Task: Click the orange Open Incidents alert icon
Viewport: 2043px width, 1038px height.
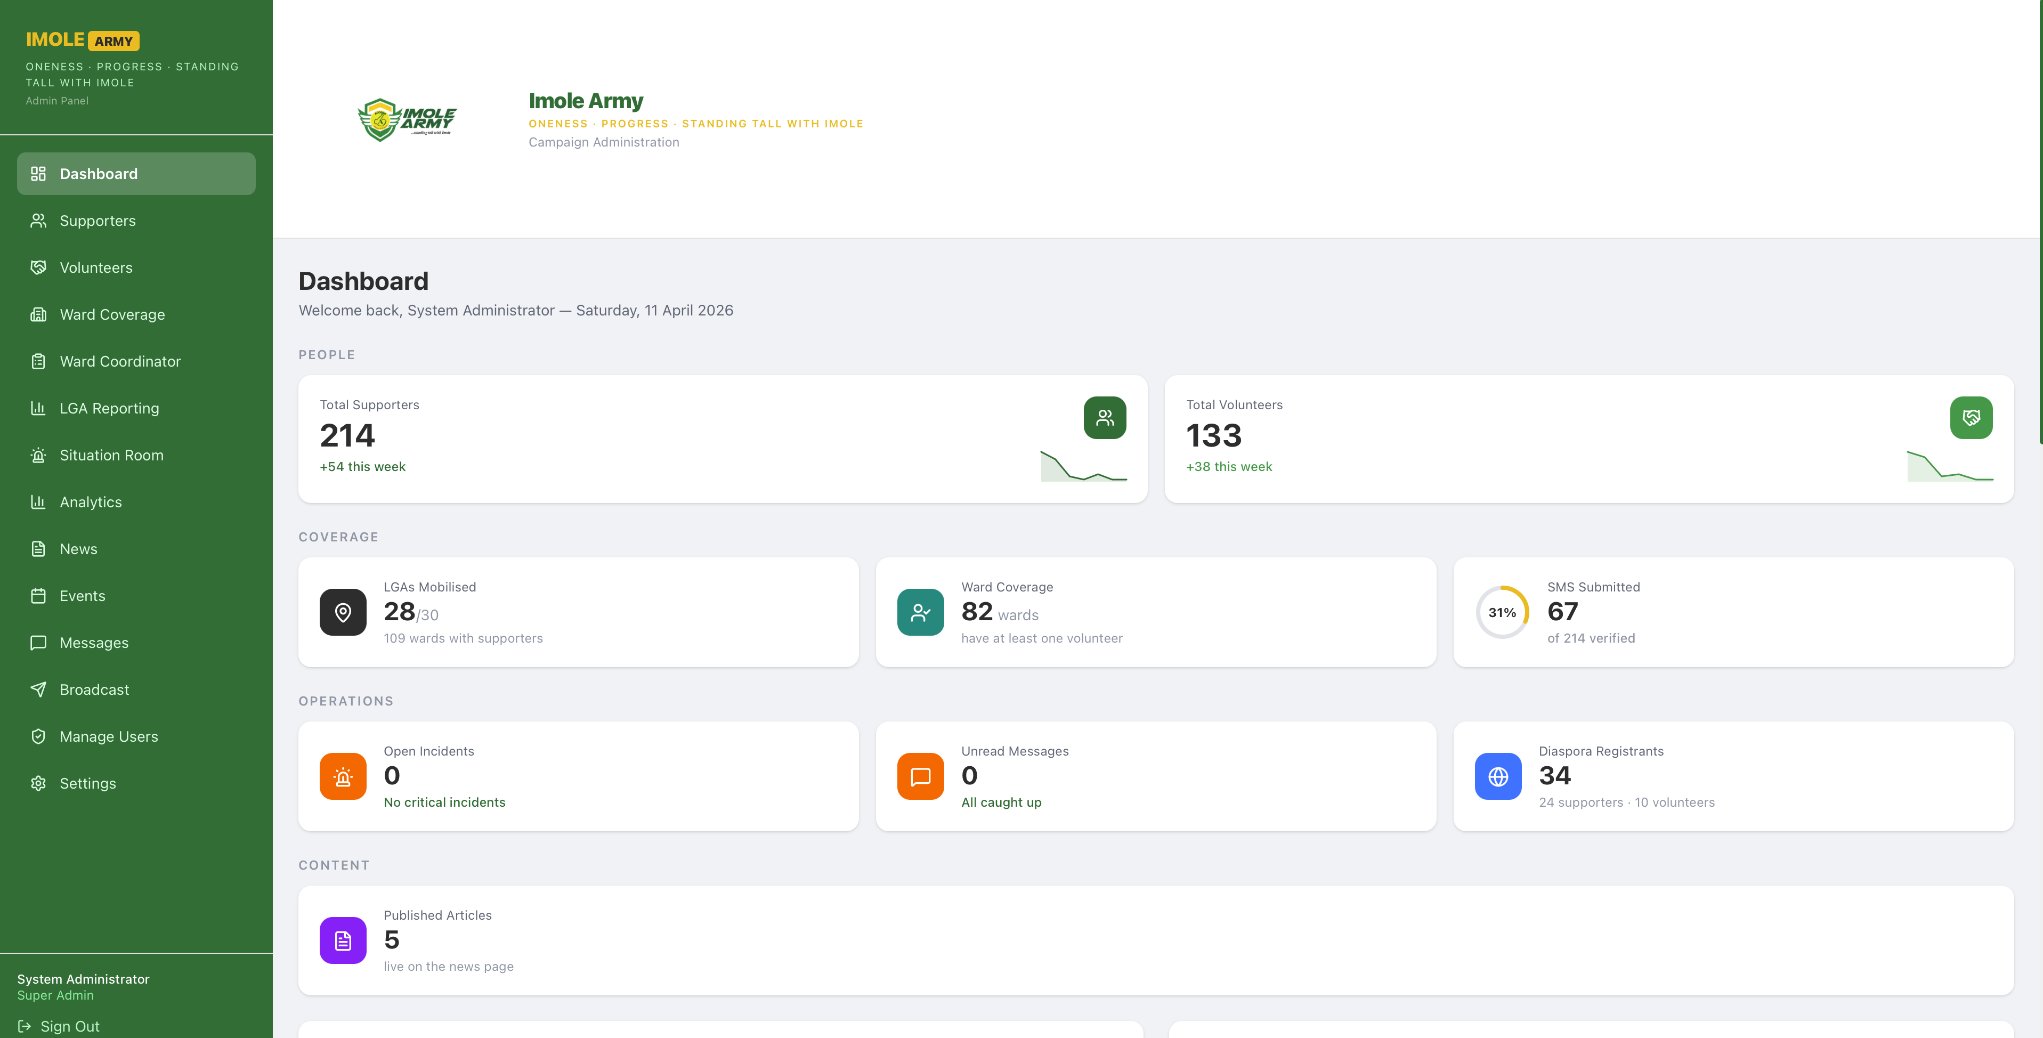Action: click(x=342, y=775)
